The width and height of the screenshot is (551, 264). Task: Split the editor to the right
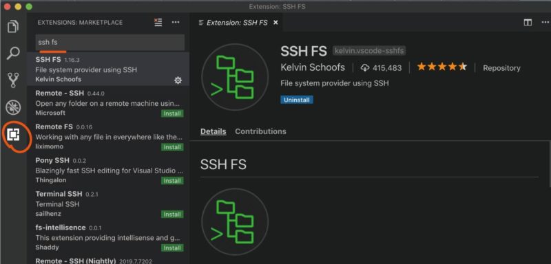[x=528, y=23]
